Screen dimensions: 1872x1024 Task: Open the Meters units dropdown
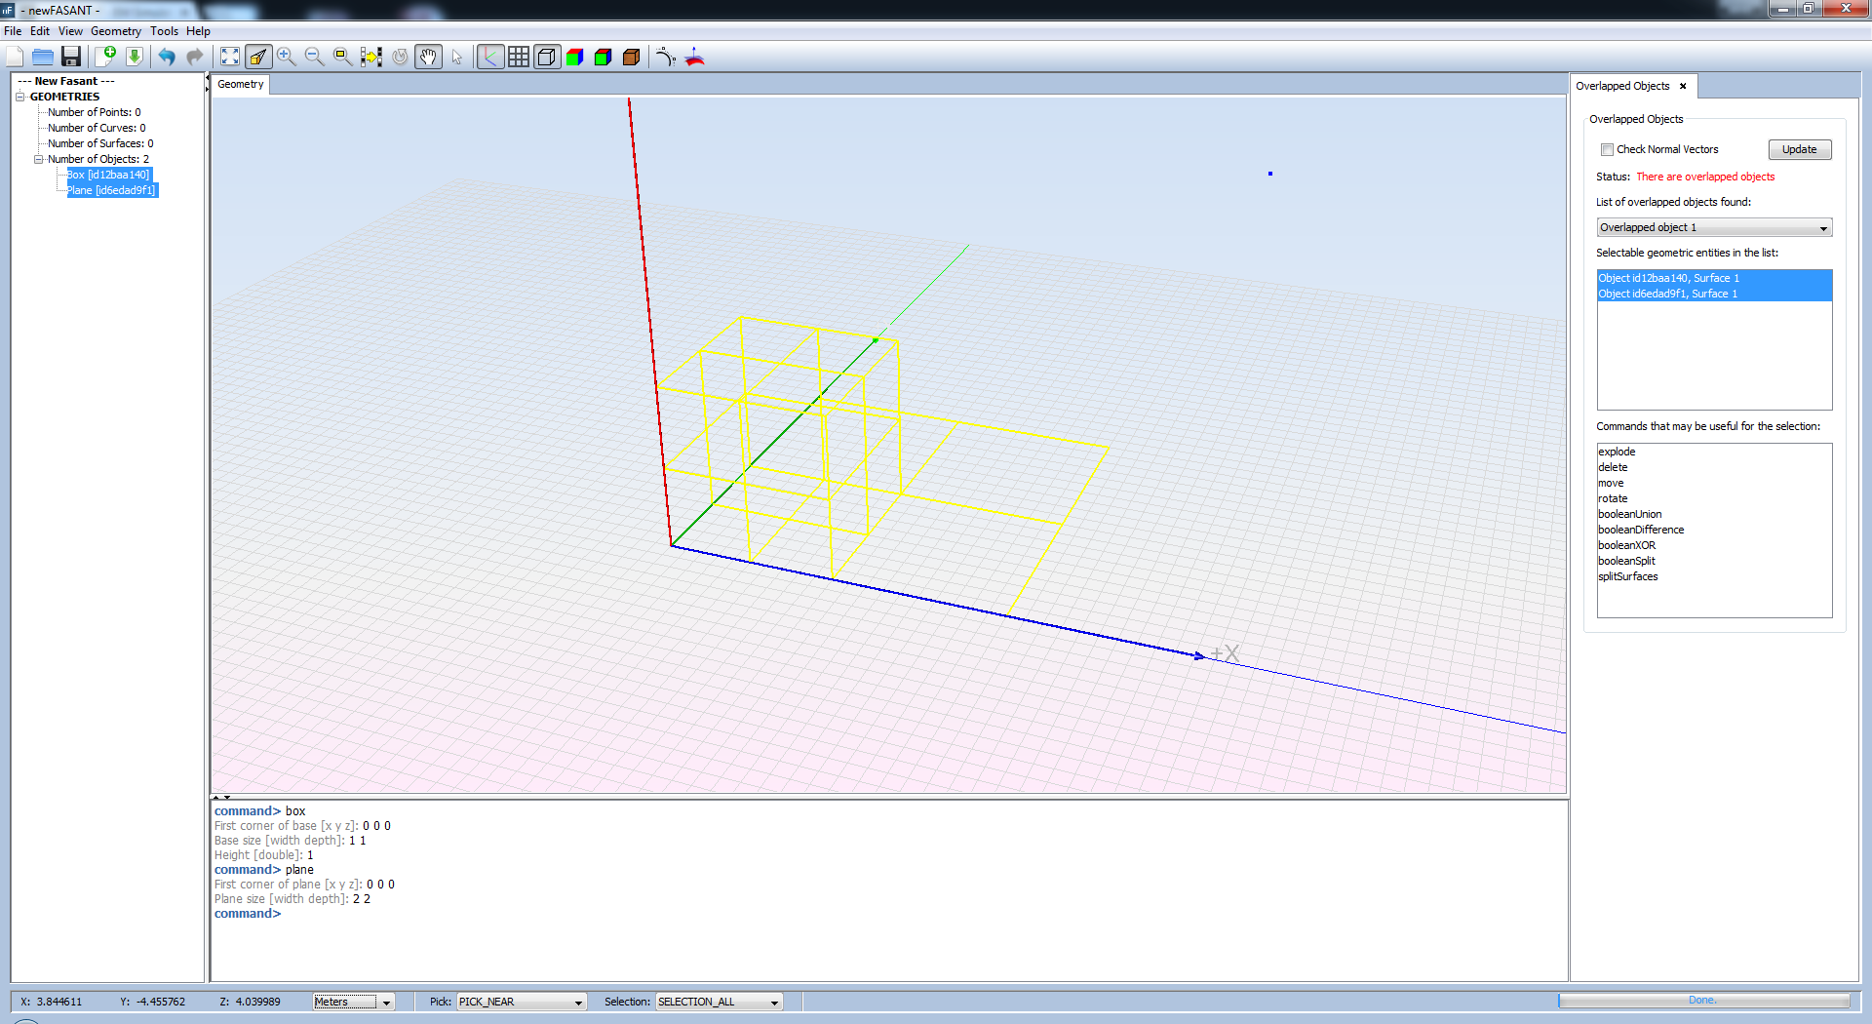tap(353, 1002)
